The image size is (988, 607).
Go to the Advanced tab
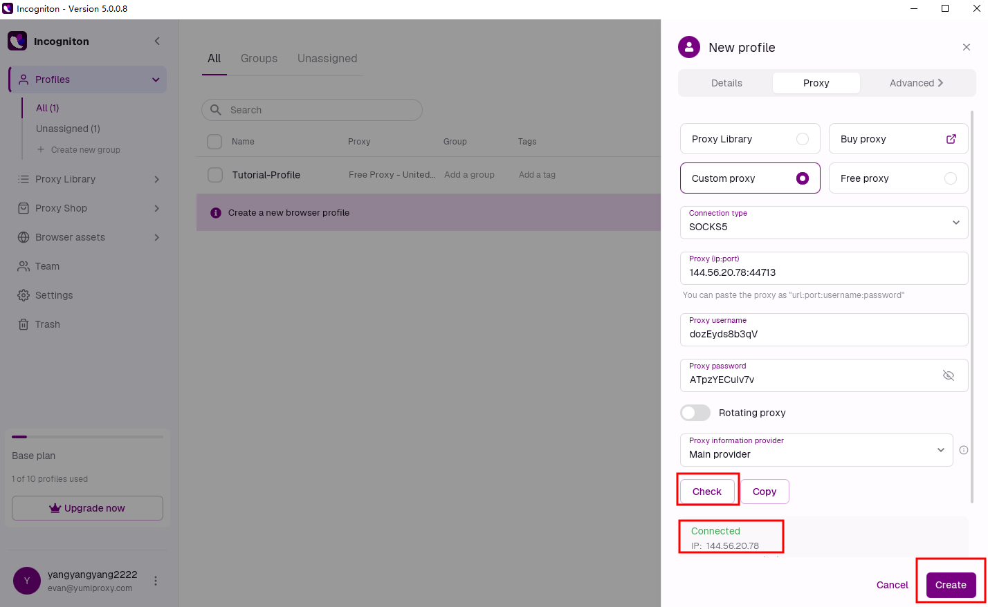(x=916, y=83)
